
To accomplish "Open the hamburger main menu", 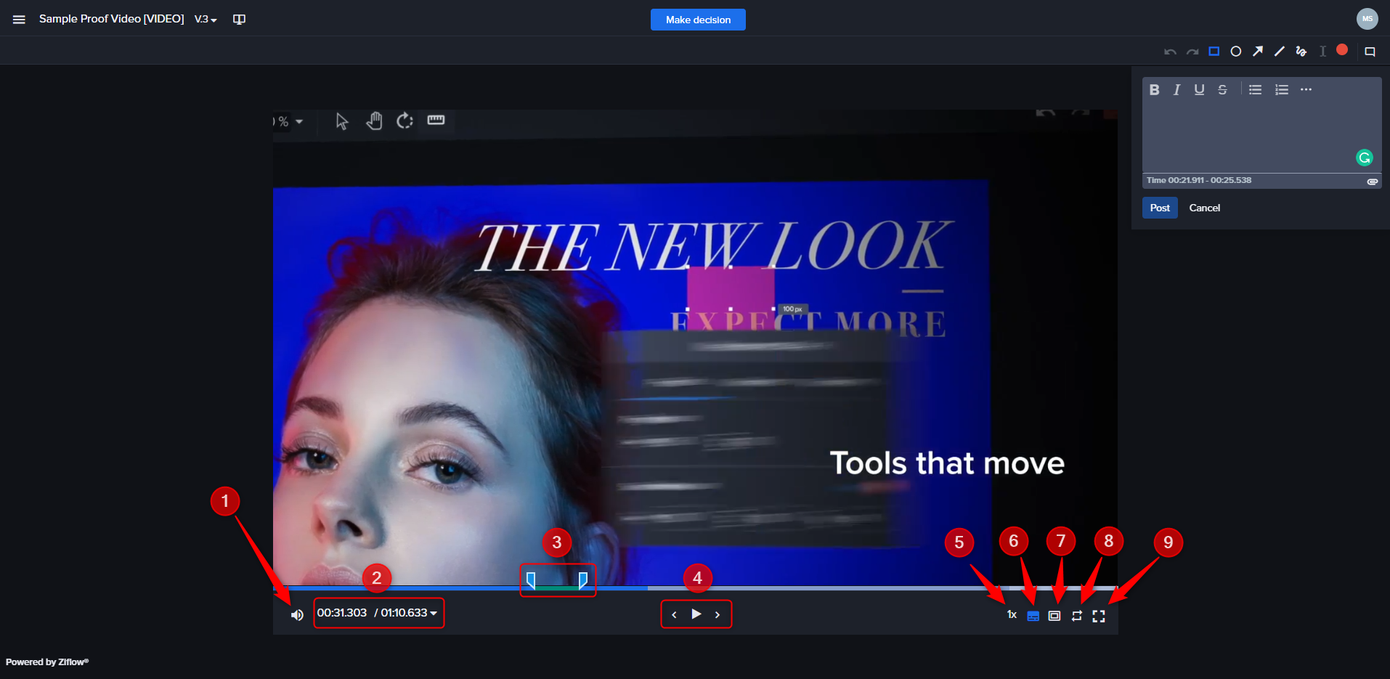I will [19, 20].
